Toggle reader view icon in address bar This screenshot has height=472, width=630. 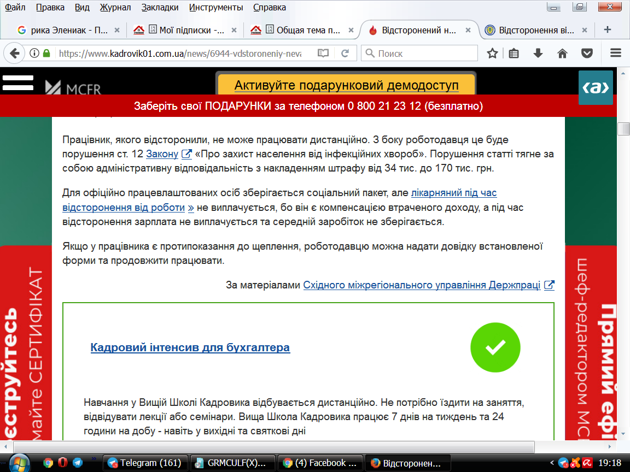tap(323, 54)
